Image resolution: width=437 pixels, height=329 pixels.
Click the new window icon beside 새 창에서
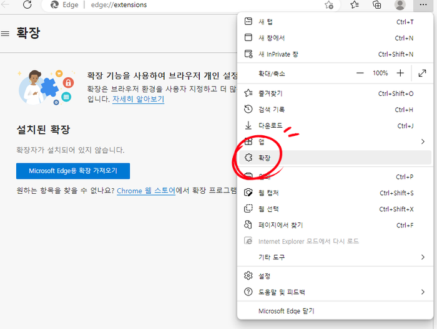pyautogui.click(x=248, y=37)
